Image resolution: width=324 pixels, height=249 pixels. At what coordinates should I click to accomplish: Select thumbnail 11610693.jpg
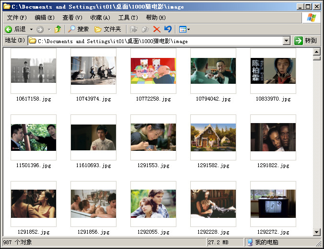click(x=93, y=137)
